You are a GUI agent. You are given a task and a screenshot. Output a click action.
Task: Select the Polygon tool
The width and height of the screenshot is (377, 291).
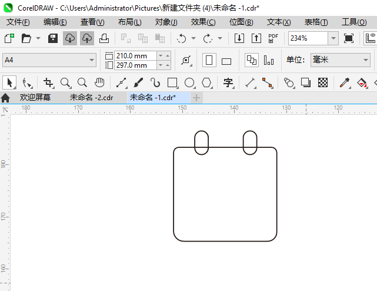click(207, 83)
